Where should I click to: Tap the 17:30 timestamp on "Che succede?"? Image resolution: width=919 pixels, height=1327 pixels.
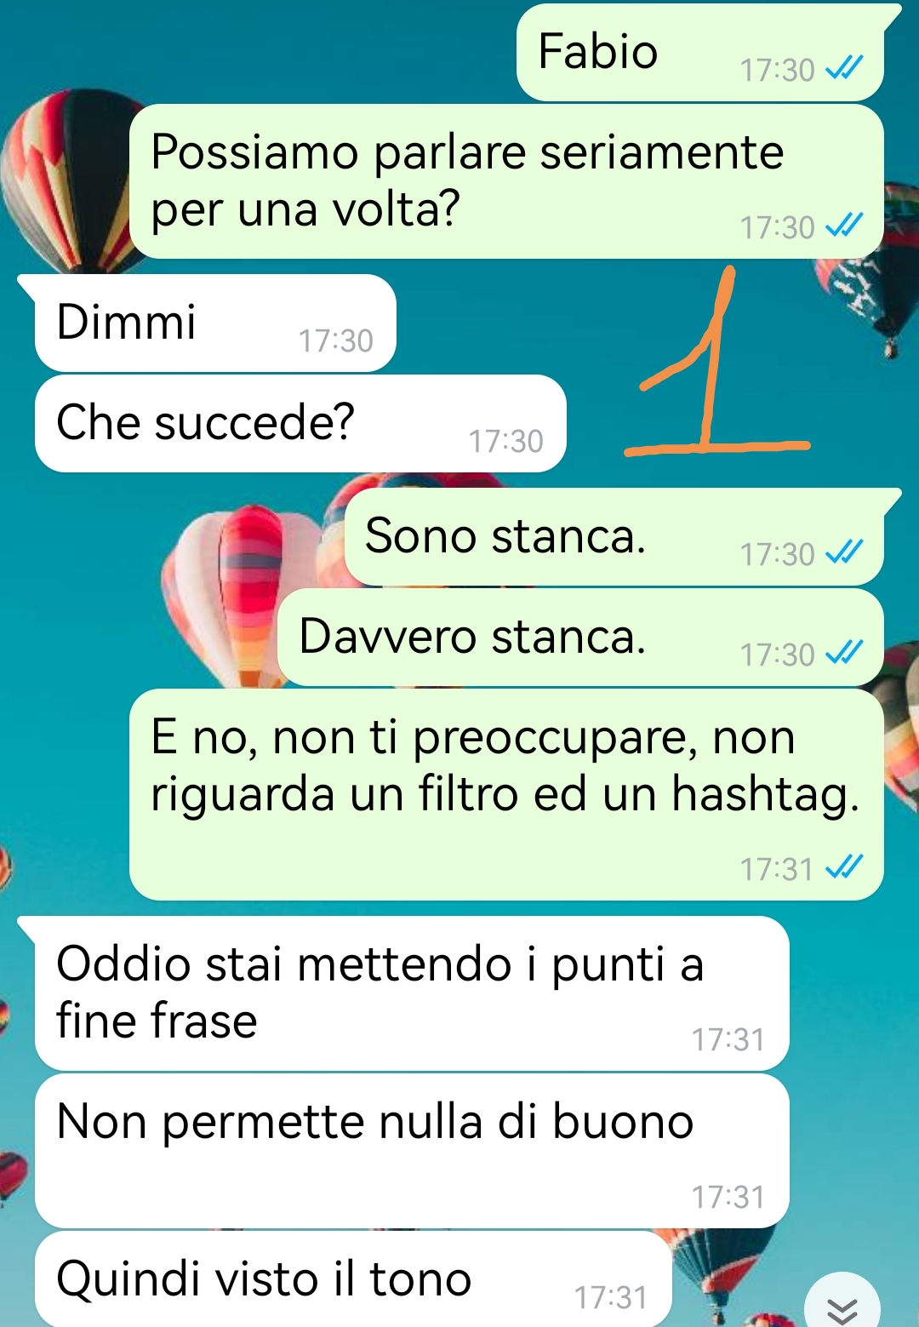pyautogui.click(x=506, y=441)
